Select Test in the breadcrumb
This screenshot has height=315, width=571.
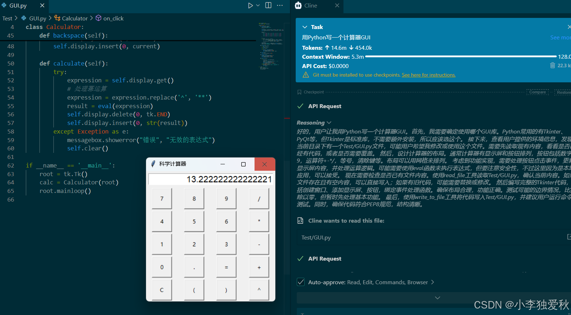click(x=7, y=18)
